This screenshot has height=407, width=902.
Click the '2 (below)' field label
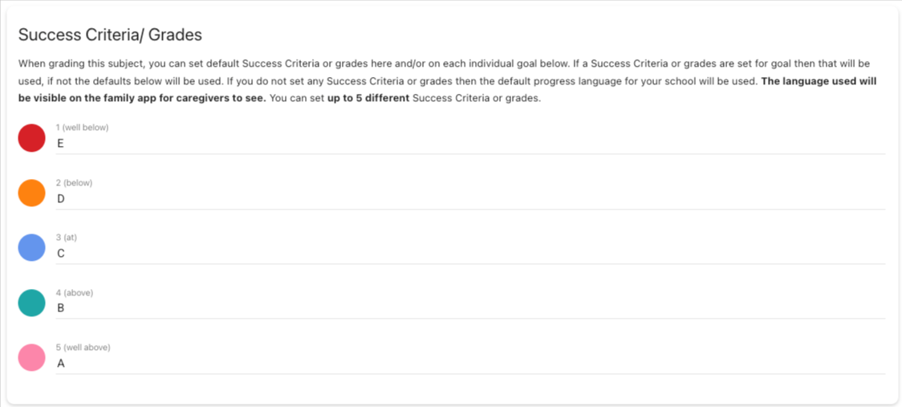pos(74,183)
